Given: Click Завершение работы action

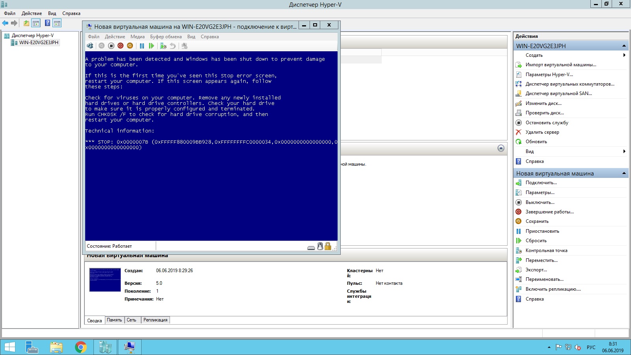Looking at the screenshot, I should tap(549, 212).
